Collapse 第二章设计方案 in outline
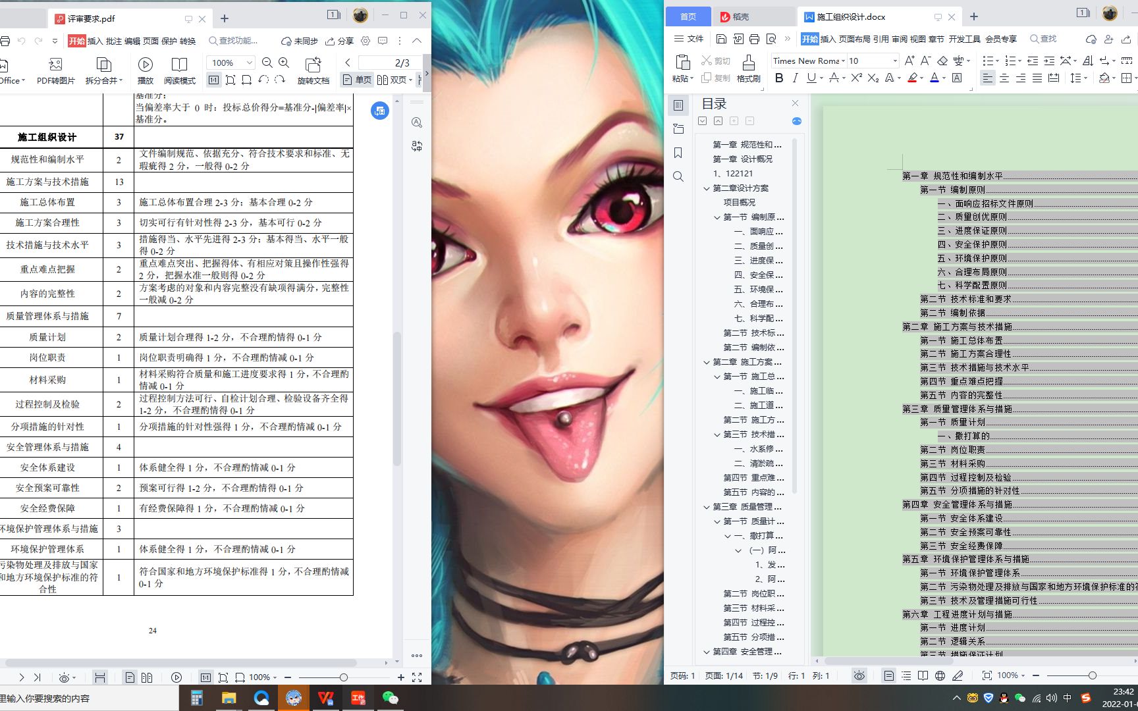The height and width of the screenshot is (711, 1138). (x=707, y=188)
